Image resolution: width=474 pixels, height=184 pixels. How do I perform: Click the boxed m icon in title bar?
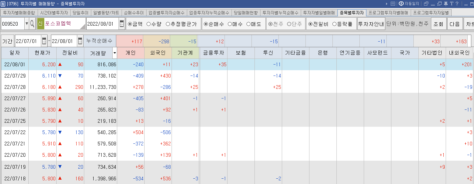pos(393,4)
